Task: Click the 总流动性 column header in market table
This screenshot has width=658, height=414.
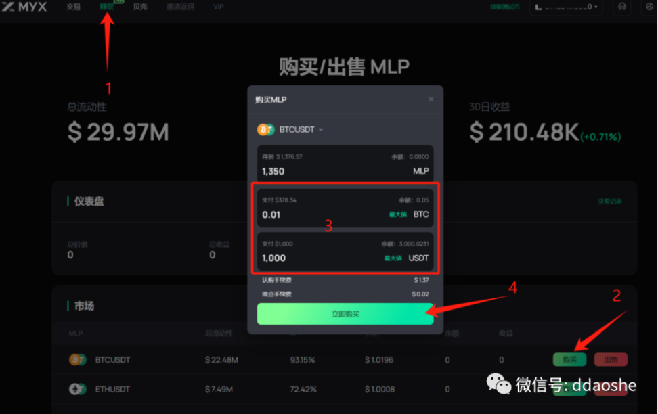Action: click(218, 333)
